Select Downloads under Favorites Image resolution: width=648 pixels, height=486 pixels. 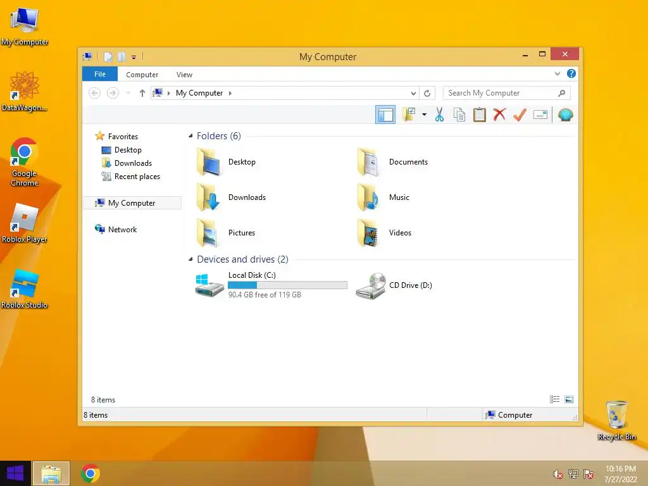tap(133, 163)
